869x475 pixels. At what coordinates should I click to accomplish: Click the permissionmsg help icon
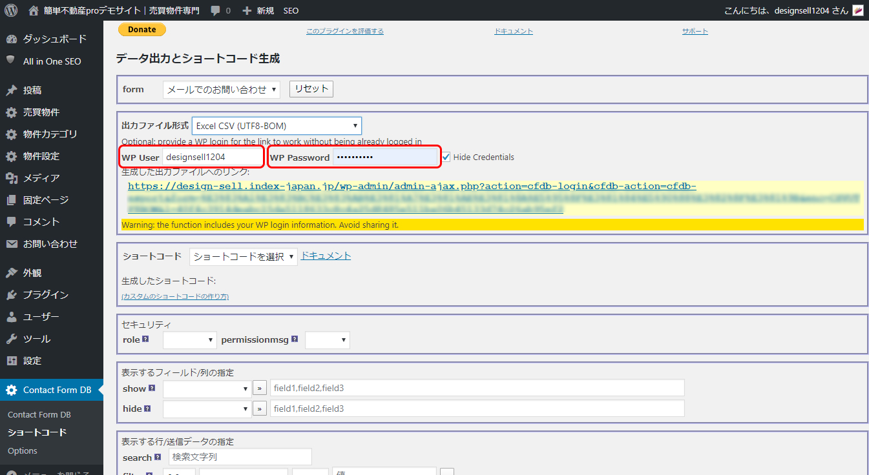coord(295,339)
